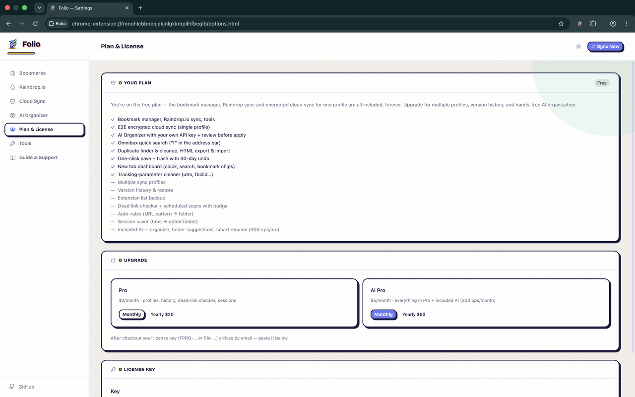Click the external link icon beside UPGRADE

[x=113, y=260]
